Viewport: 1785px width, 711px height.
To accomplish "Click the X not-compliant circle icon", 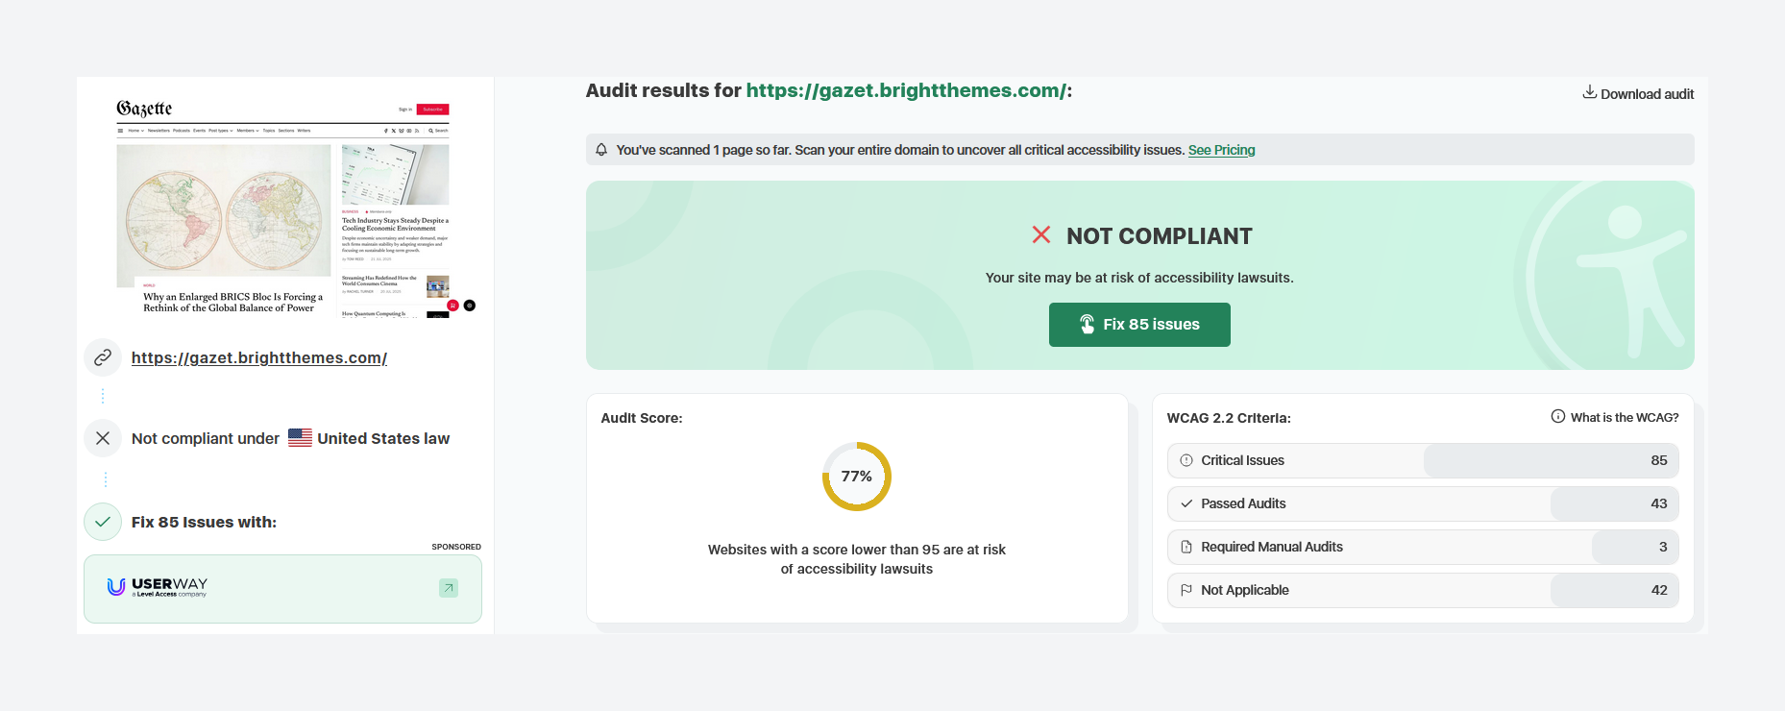I will (x=103, y=438).
